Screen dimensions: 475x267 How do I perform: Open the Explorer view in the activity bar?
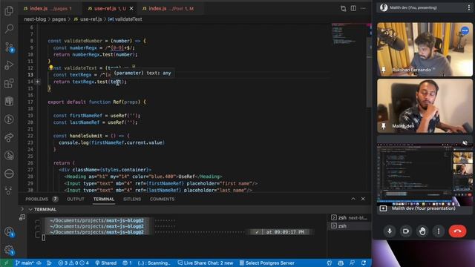(x=9, y=11)
